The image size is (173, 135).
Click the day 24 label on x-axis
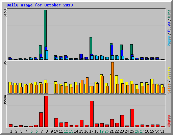click(x=127, y=131)
